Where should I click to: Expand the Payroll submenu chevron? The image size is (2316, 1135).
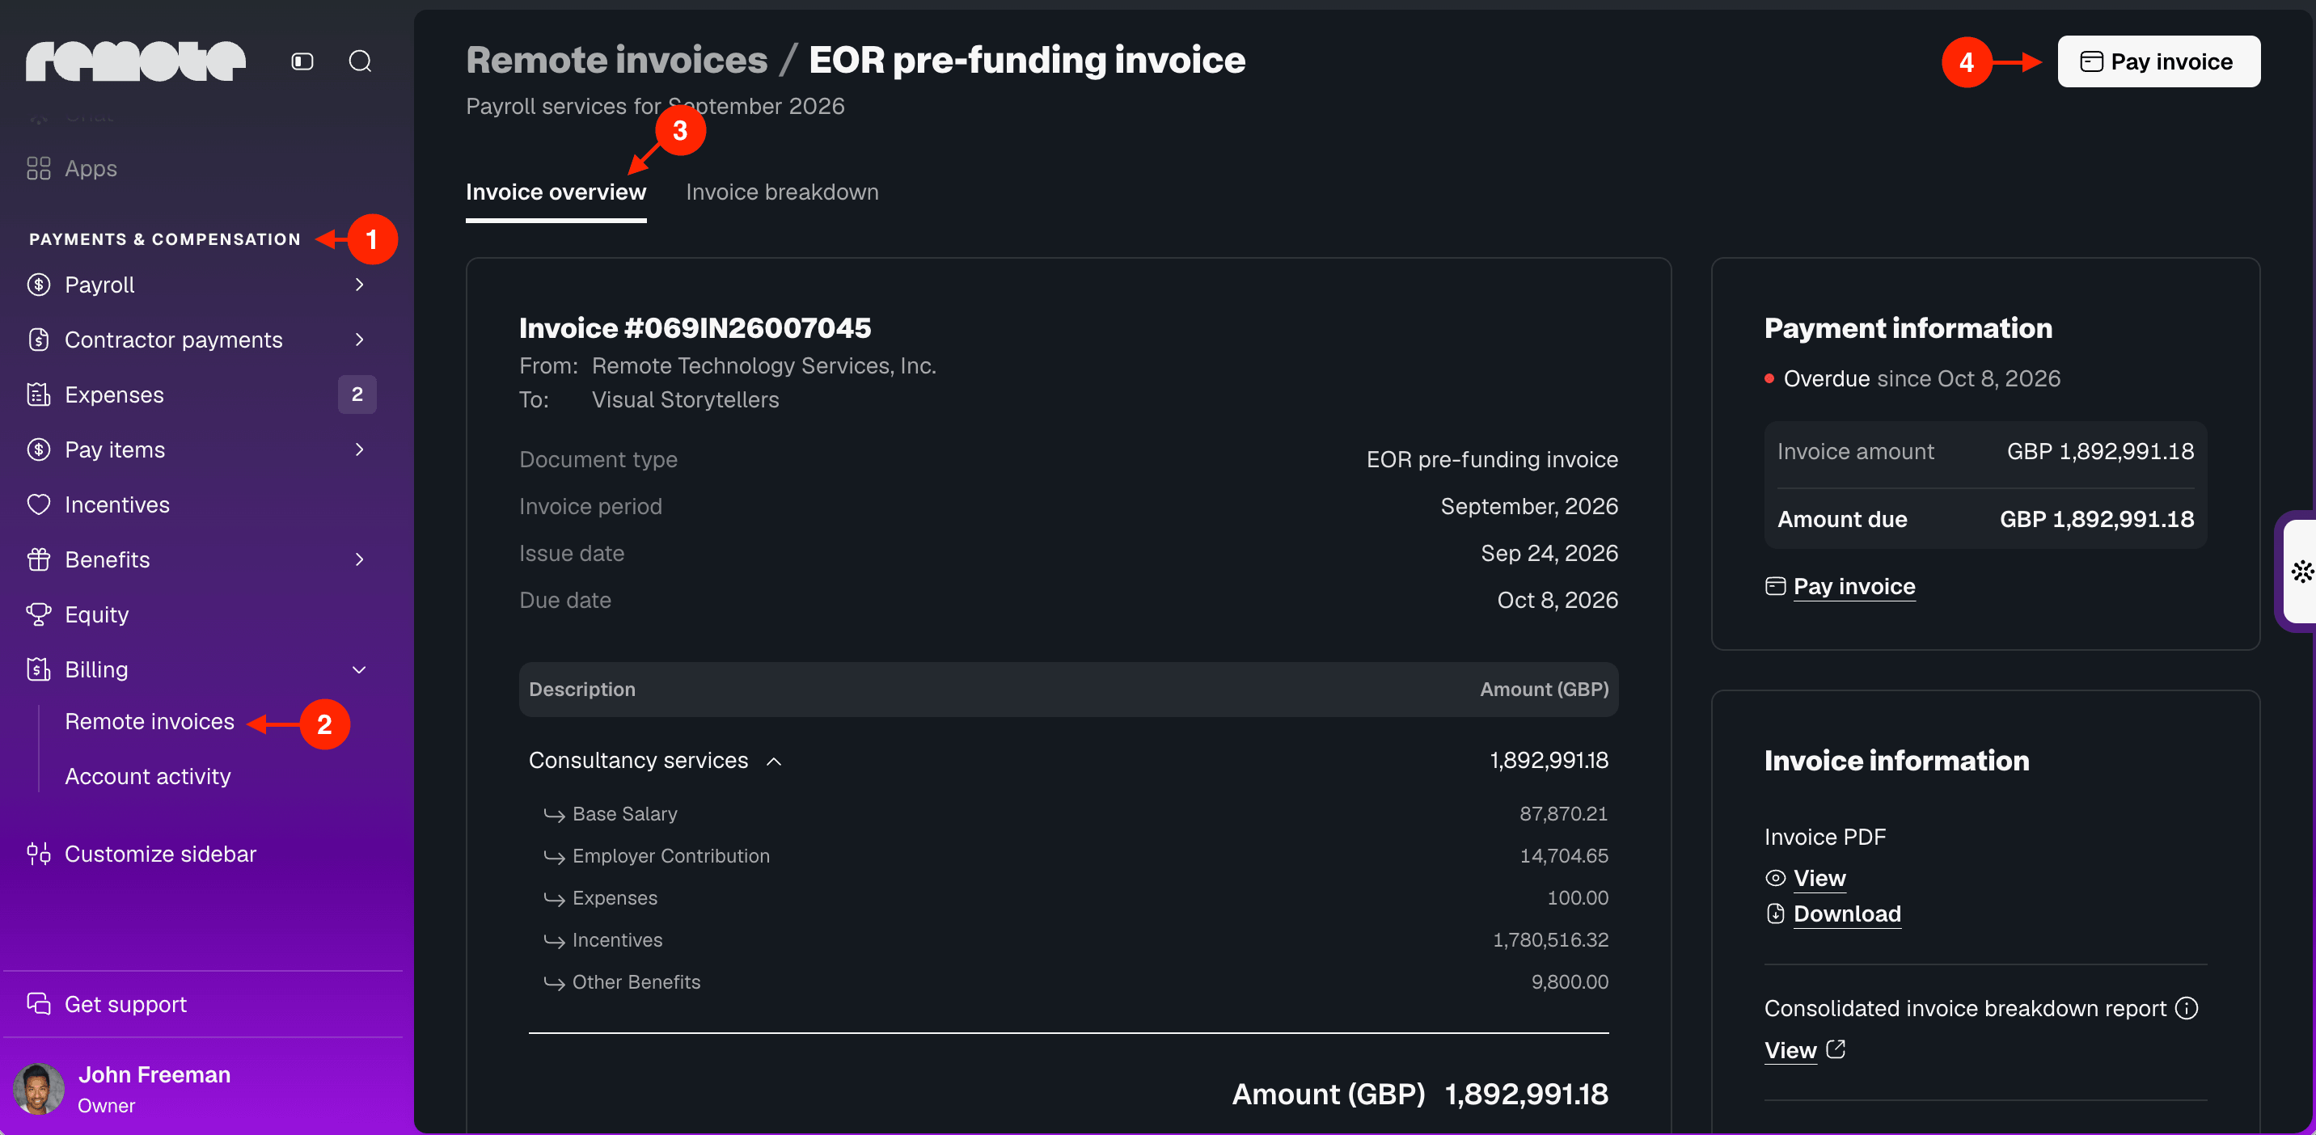360,285
